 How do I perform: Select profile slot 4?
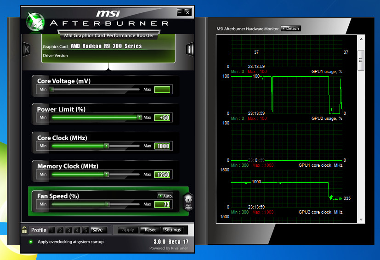tap(77, 230)
